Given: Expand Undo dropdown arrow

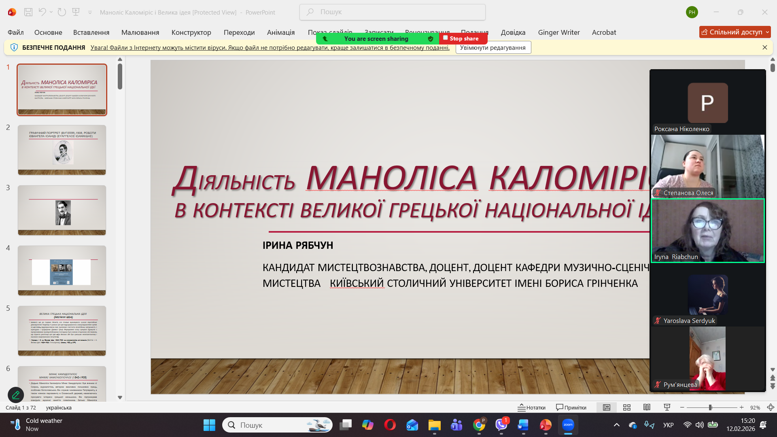Looking at the screenshot, I should click(x=51, y=12).
